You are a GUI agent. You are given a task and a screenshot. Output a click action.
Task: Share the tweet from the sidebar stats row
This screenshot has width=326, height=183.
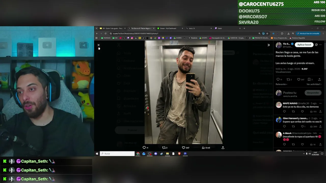coord(320,80)
